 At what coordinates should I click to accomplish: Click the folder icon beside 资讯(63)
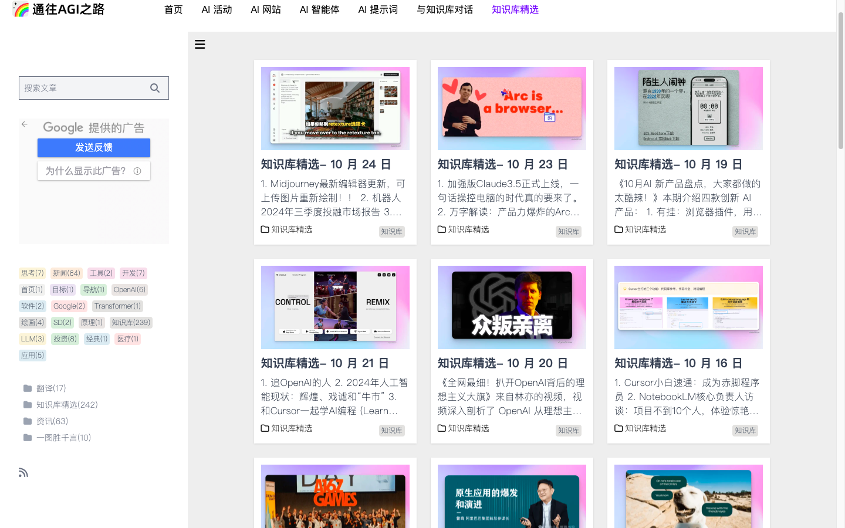pos(28,421)
